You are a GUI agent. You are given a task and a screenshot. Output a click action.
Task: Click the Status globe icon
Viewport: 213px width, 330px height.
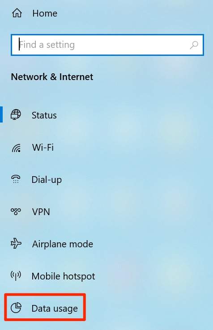coord(16,115)
